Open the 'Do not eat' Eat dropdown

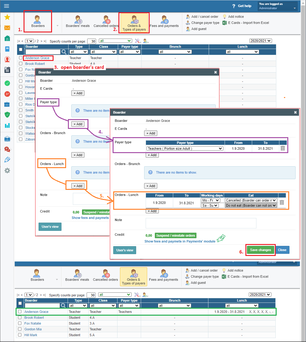(251, 205)
